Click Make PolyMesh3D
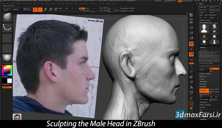The width and height of the screenshot is (222, 128). [x=212, y=15]
